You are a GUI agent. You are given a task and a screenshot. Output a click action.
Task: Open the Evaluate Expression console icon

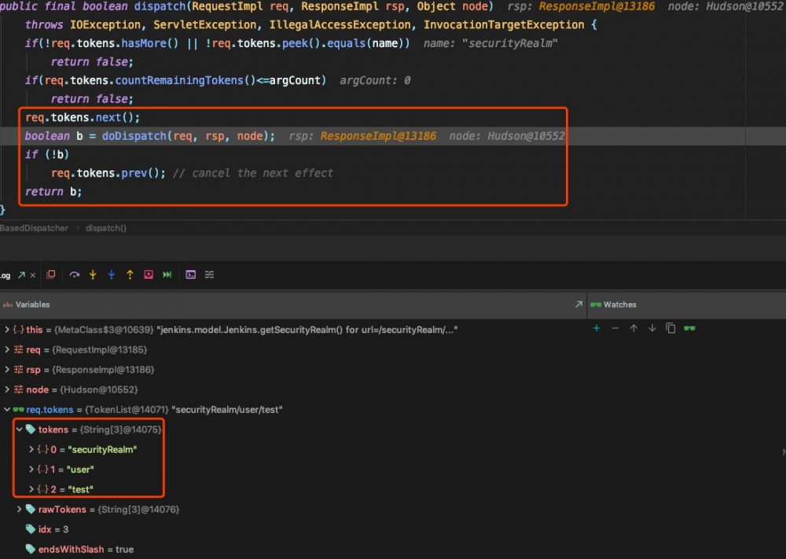(190, 275)
